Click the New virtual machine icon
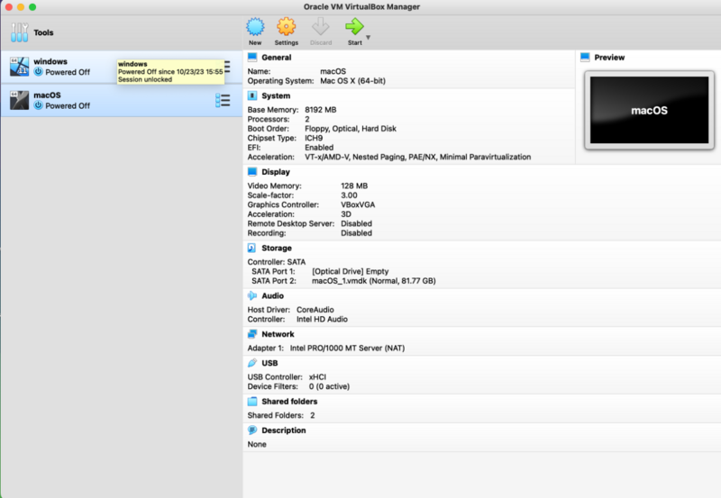The height and width of the screenshot is (498, 721). [255, 27]
